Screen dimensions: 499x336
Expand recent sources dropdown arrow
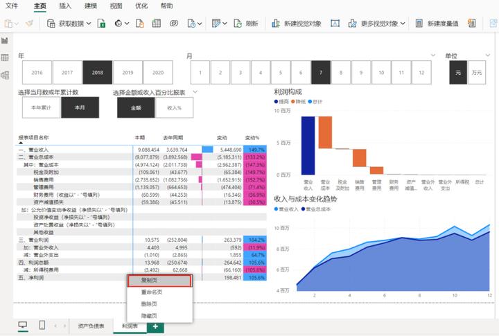coord(200,24)
